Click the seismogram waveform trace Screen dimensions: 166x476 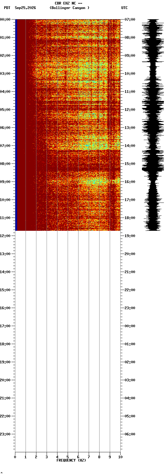pyautogui.click(x=153, y=125)
